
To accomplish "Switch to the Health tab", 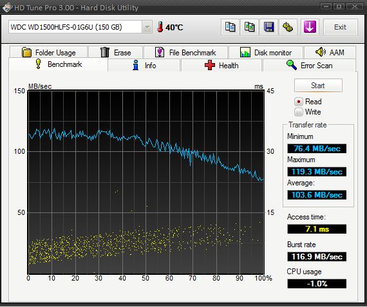I will pos(221,65).
